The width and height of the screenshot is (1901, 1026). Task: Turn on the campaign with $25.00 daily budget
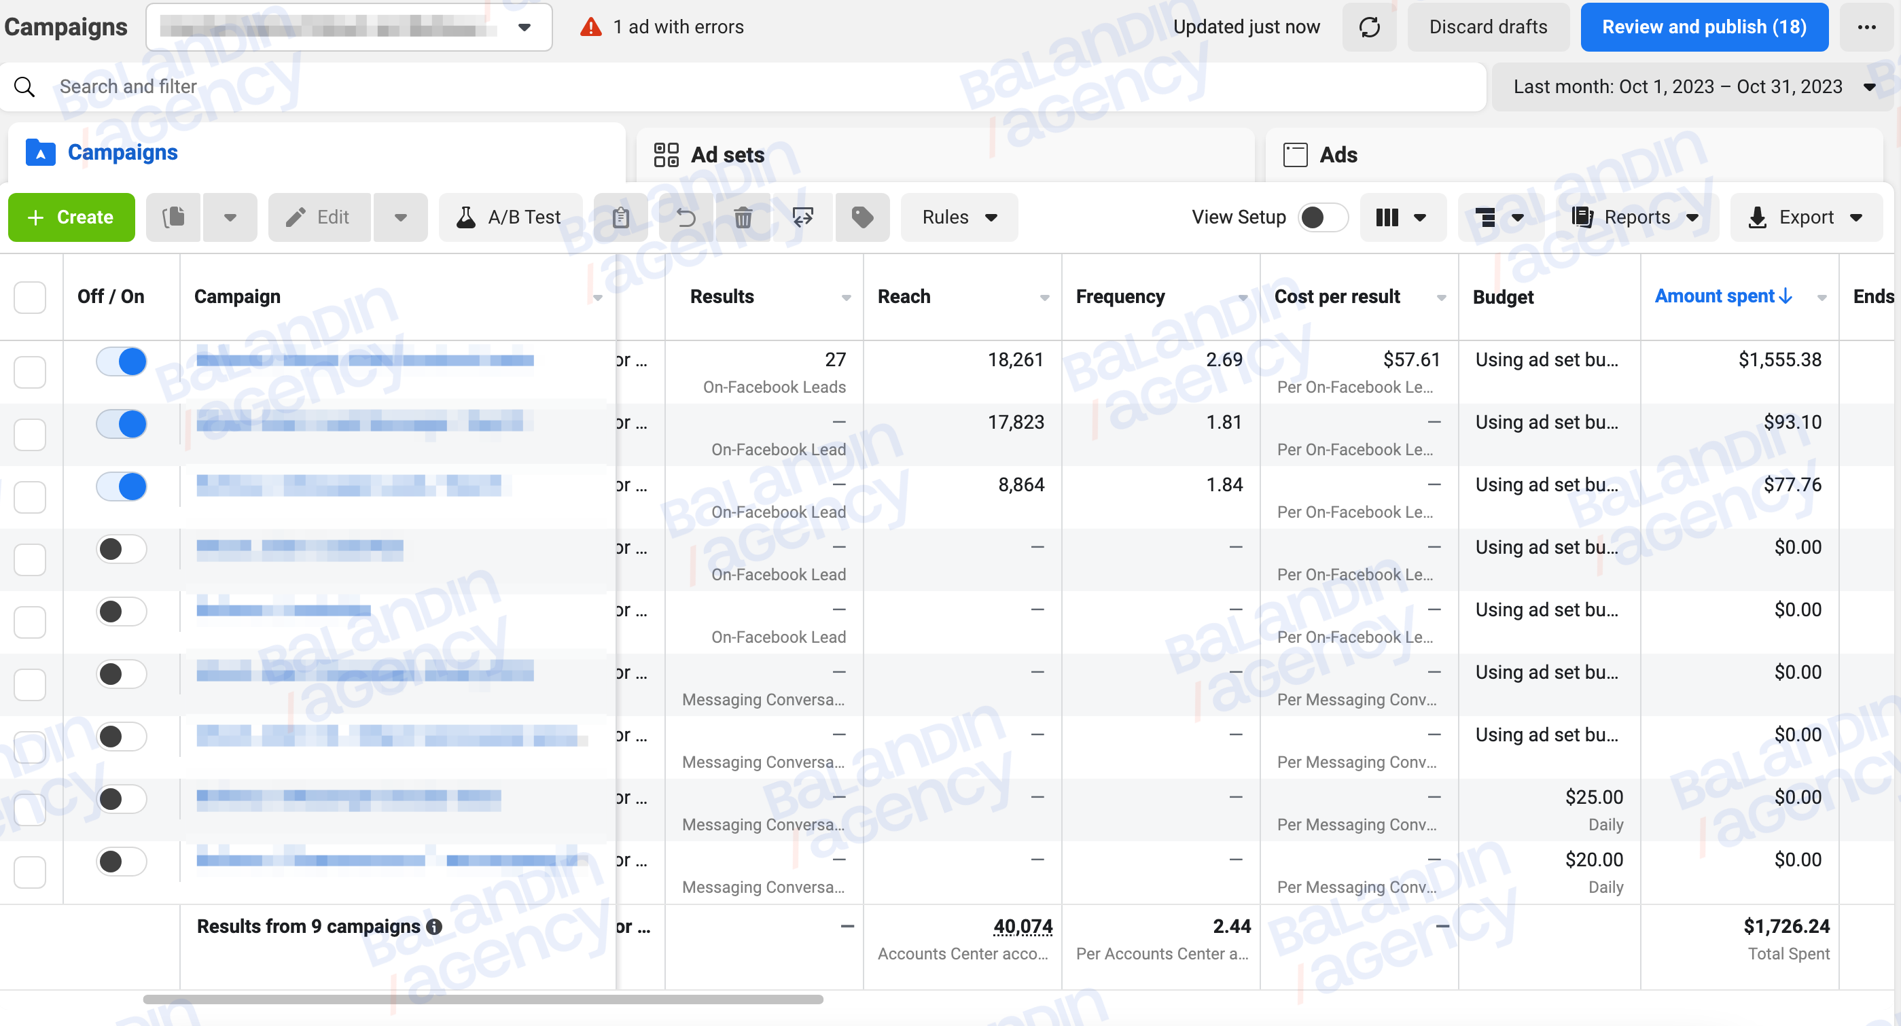122,798
